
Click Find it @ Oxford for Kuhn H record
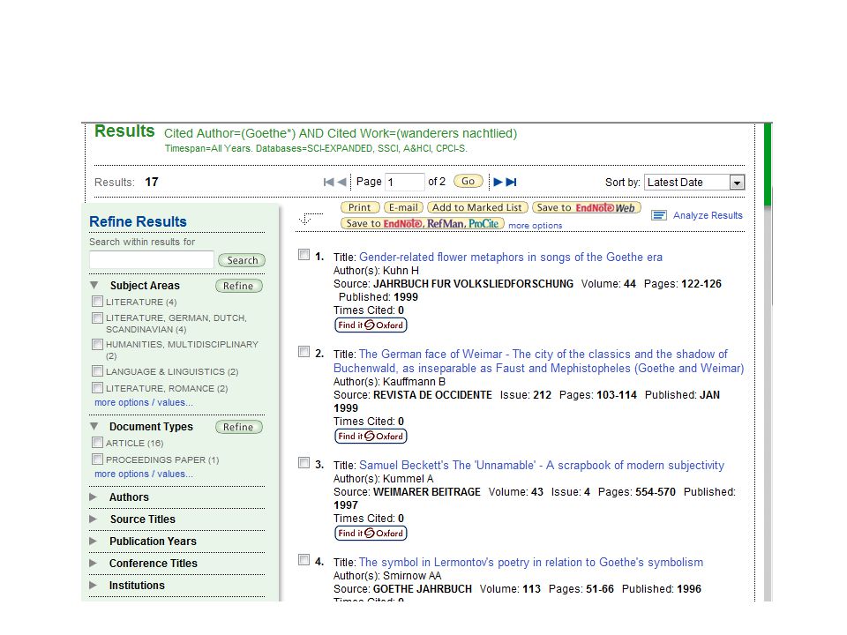click(x=371, y=325)
